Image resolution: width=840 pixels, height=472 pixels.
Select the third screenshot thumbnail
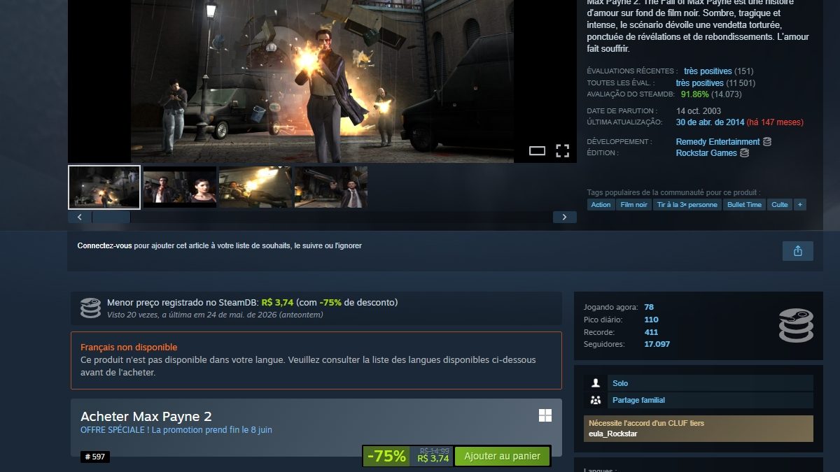(255, 187)
